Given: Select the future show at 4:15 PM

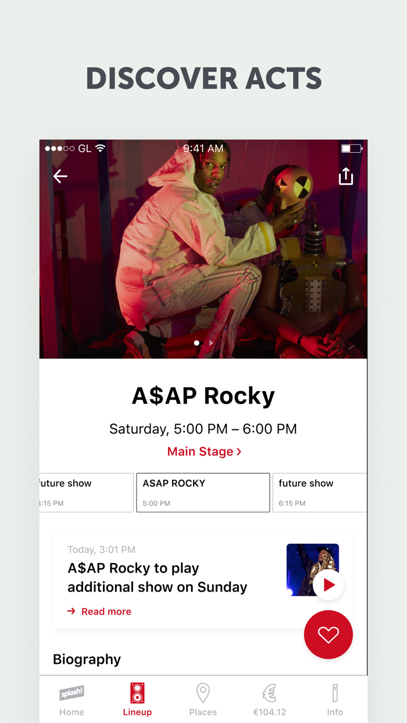Looking at the screenshot, I should (87, 493).
